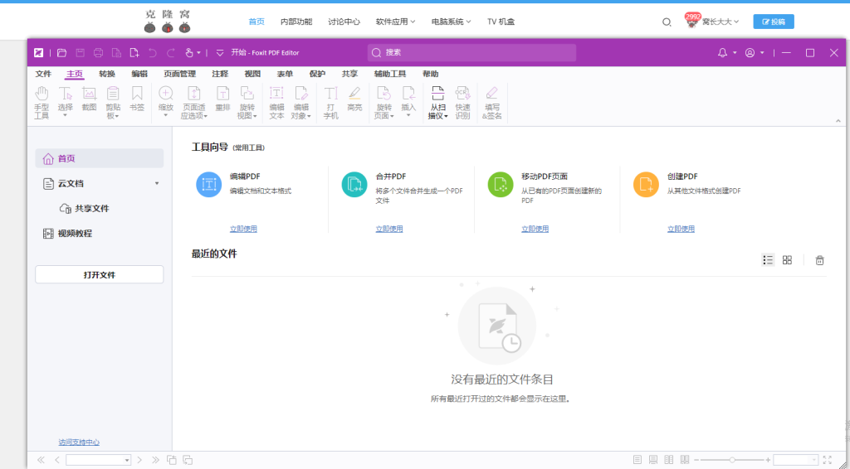
Task: Click the 截图 snapshot tool
Action: (x=89, y=99)
